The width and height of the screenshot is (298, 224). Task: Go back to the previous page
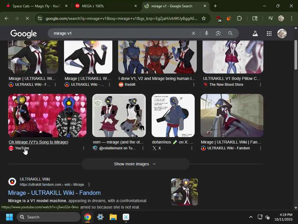tap(6, 18)
